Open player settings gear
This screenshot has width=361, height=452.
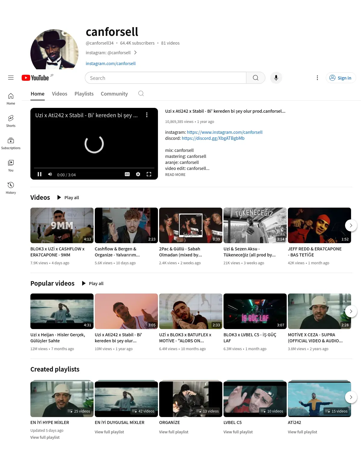[x=138, y=174]
